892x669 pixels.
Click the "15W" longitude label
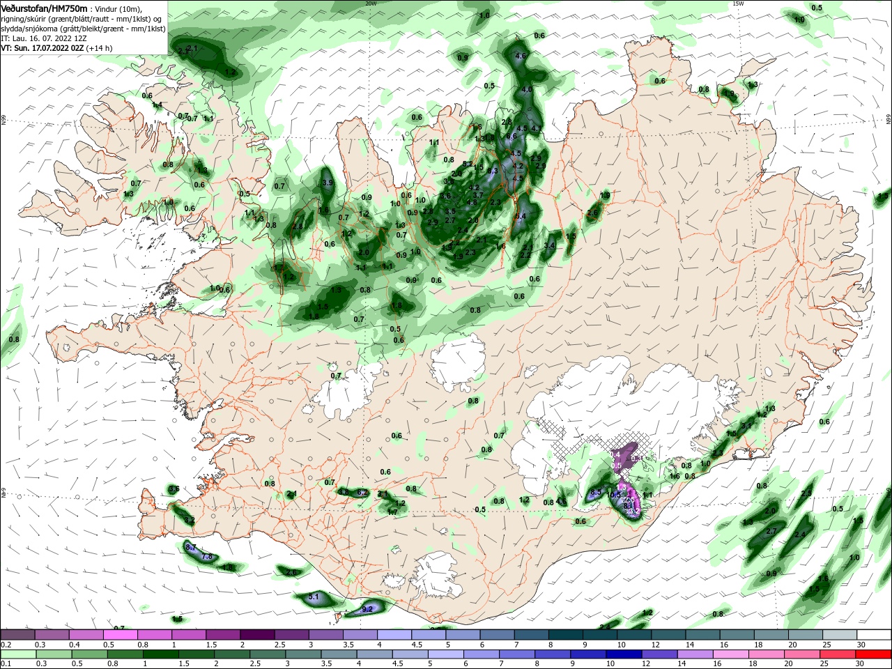[x=738, y=3]
